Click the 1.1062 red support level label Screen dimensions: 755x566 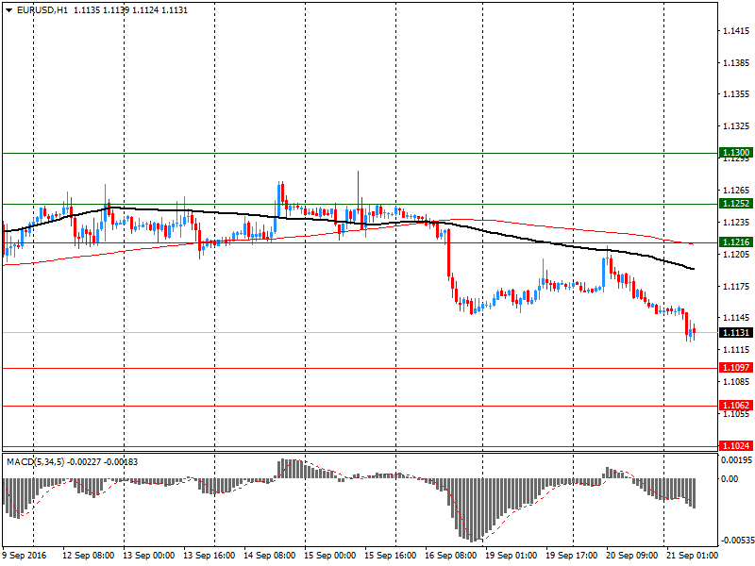click(735, 406)
